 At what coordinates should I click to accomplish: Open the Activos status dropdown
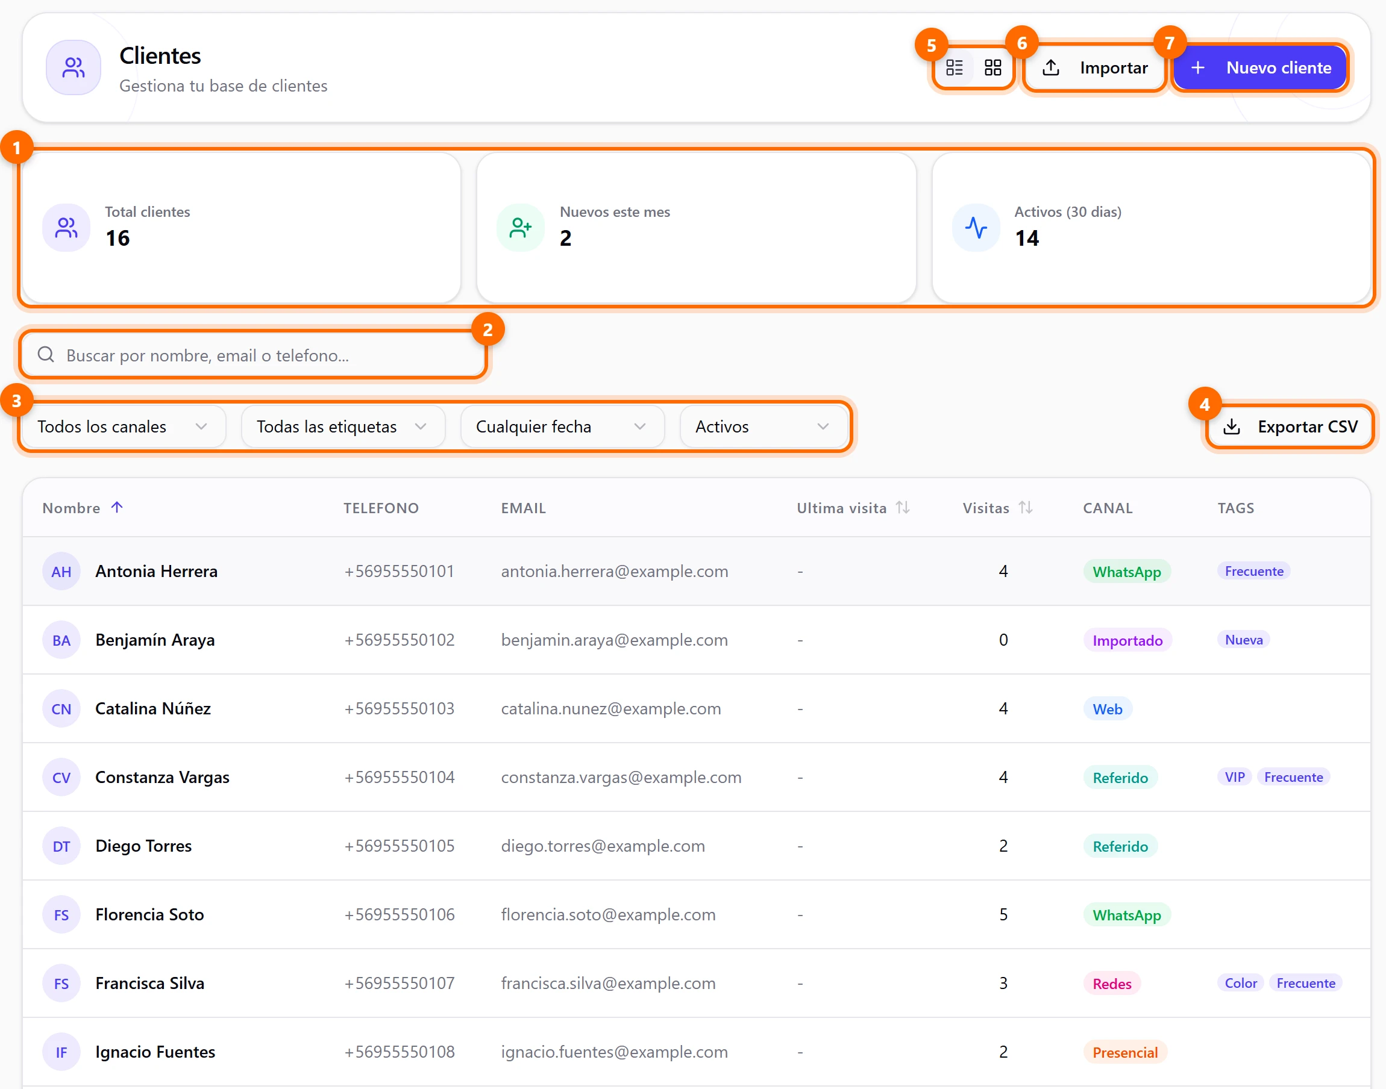point(763,426)
